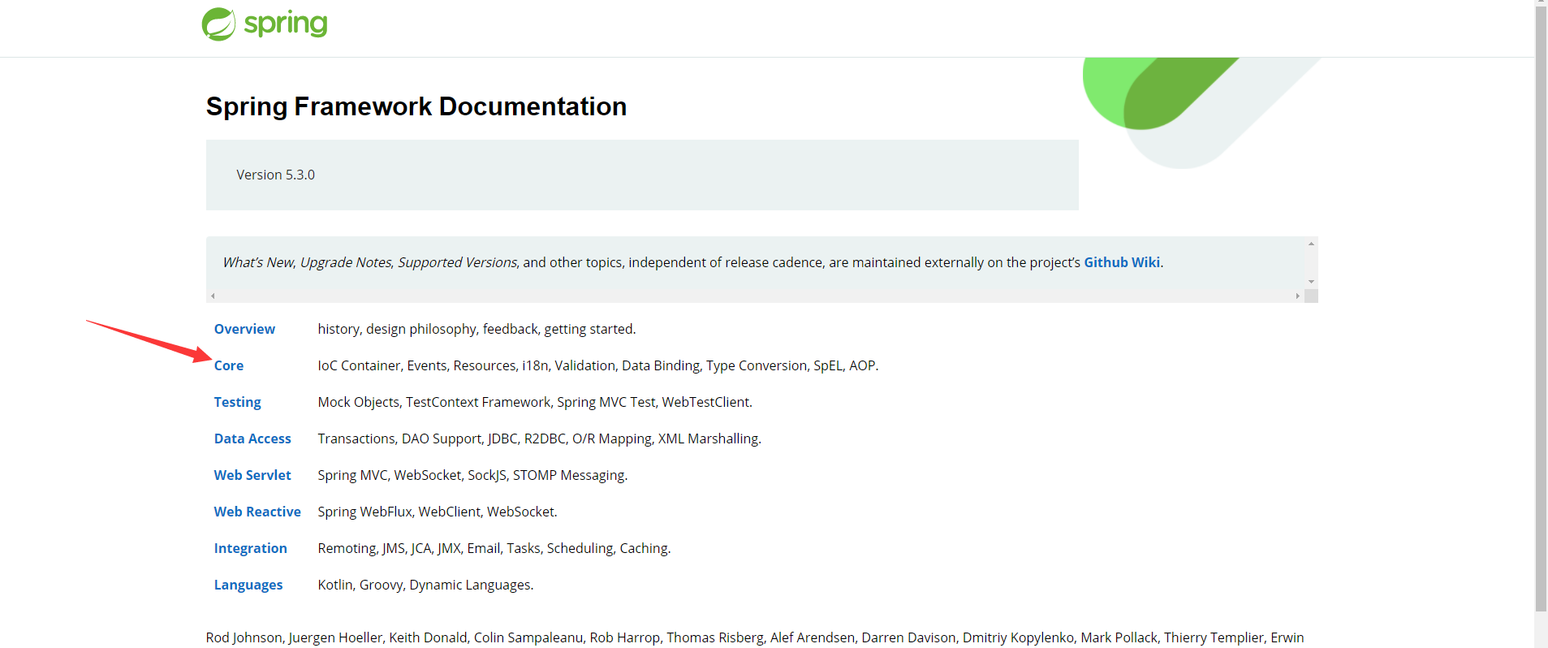Click the 'Version 5.3.0' text
This screenshot has width=1548, height=648.
276,175
